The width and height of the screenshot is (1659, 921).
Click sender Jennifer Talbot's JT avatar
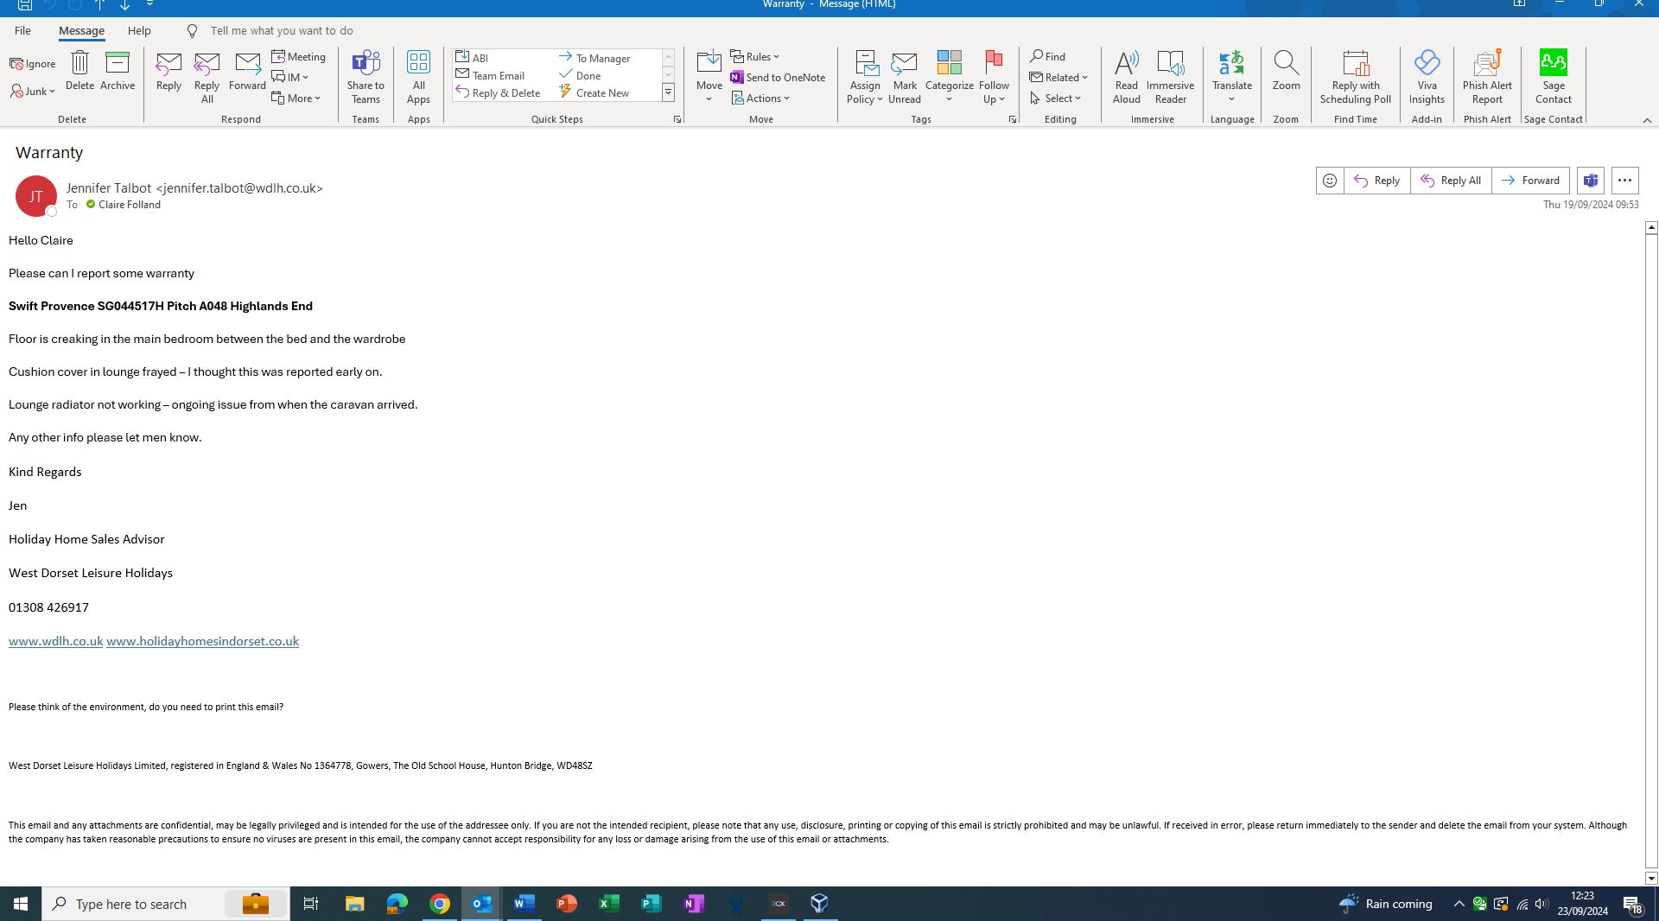click(36, 196)
